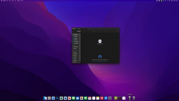
Task: Select AirDrop in the Finder sidebar
Action: coord(76,35)
